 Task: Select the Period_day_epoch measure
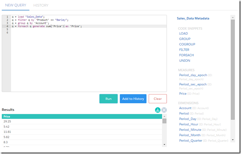(x=193, y=75)
